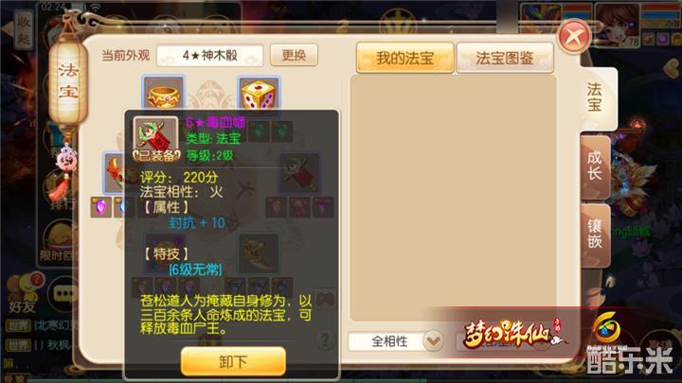Switch to the 法宝图鉴 tab
The width and height of the screenshot is (682, 383).
pos(505,58)
